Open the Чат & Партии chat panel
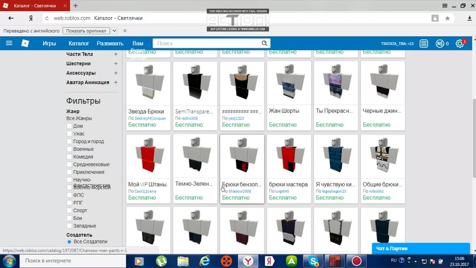 coord(421,249)
